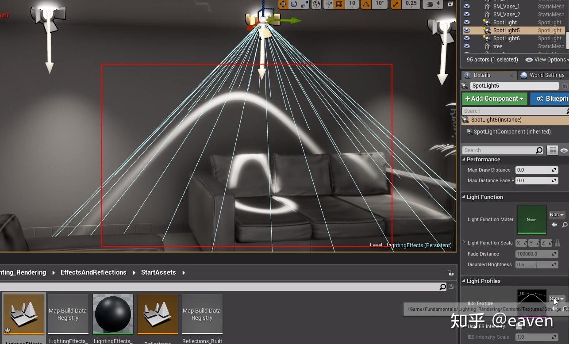
Task: Click Light Function Scale X field
Action: point(522,243)
